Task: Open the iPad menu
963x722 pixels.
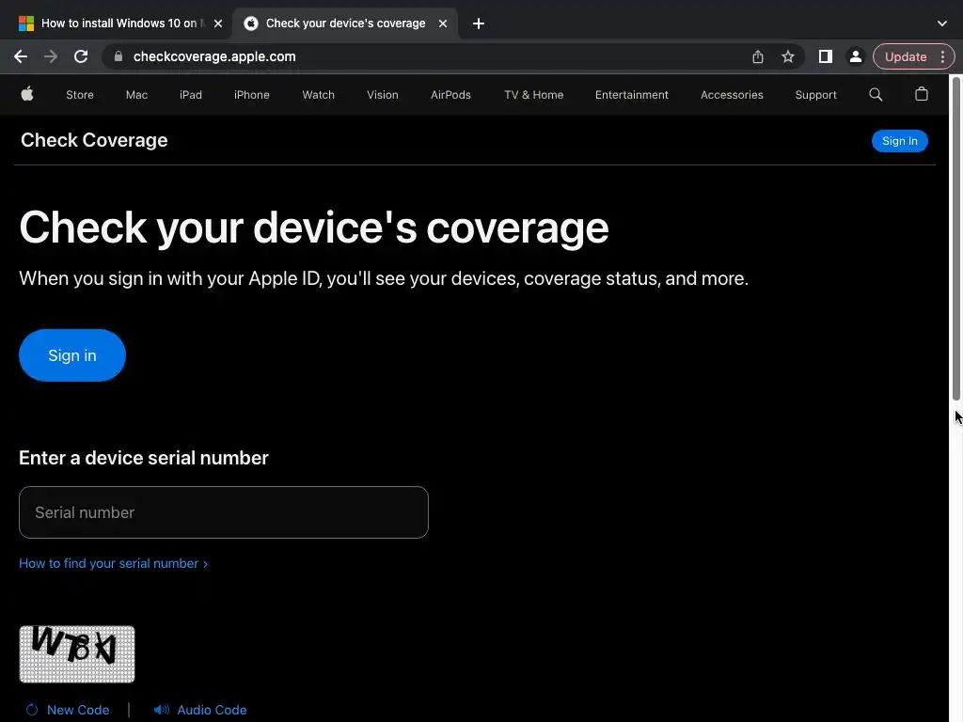Action: 190,95
